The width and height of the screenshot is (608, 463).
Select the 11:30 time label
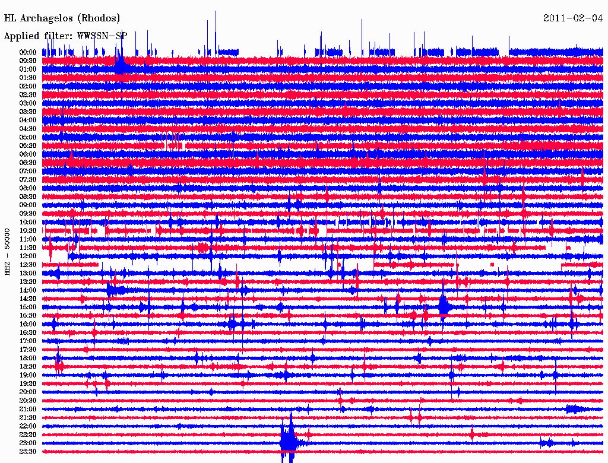coord(28,248)
